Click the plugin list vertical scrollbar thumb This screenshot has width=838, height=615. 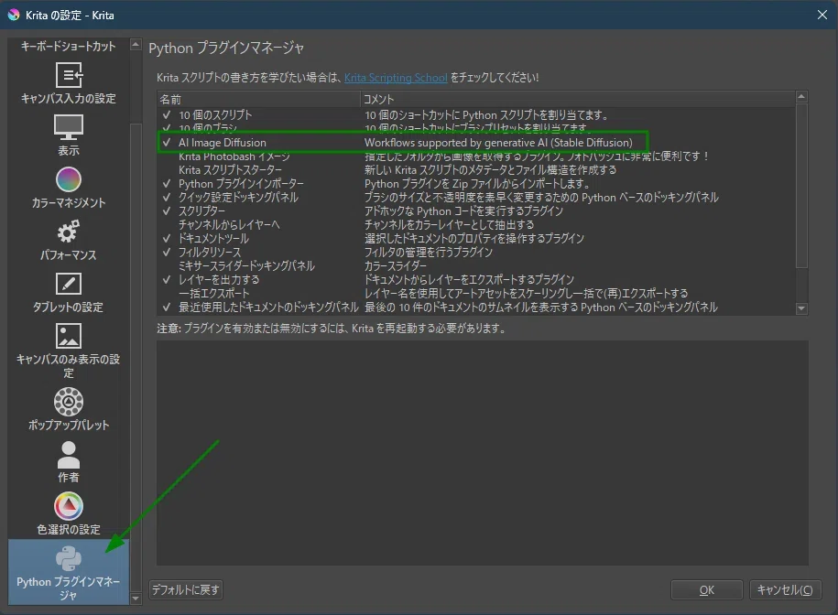[801, 185]
